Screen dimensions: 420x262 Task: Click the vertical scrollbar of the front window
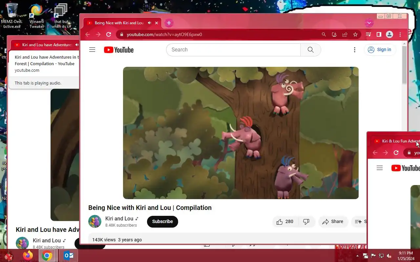(404, 65)
